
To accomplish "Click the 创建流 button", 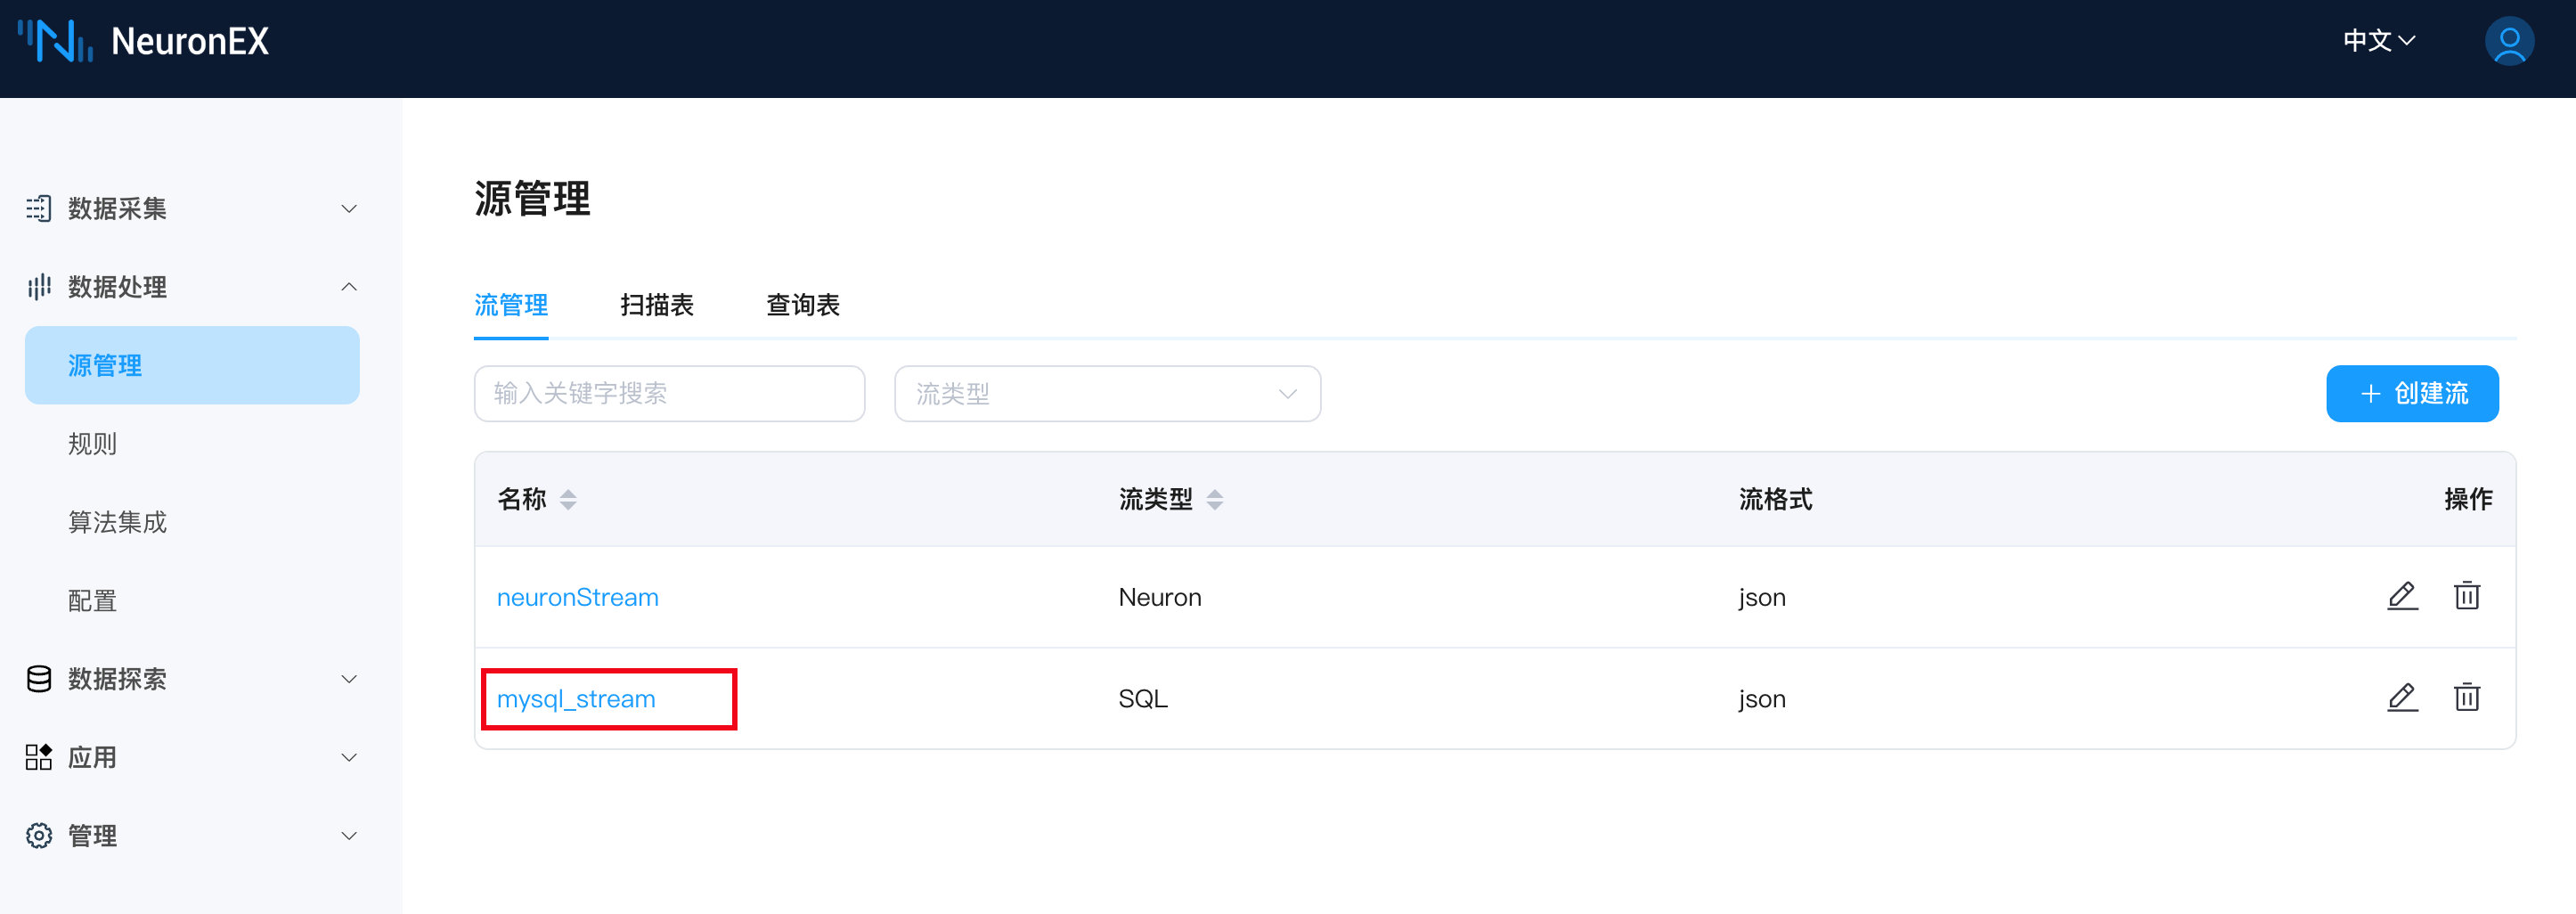I will click(x=2411, y=394).
